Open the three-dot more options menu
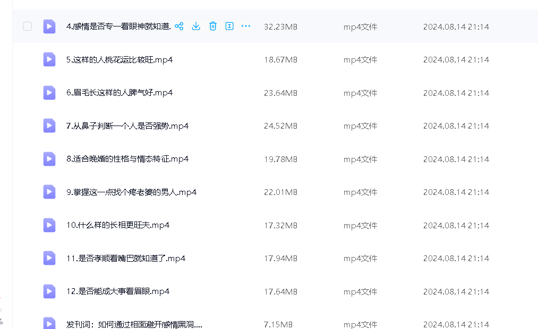This screenshot has width=538, height=329. click(246, 26)
